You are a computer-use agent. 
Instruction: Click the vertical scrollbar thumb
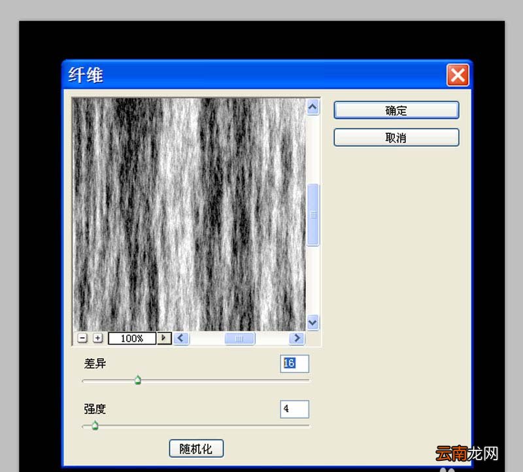(x=313, y=215)
